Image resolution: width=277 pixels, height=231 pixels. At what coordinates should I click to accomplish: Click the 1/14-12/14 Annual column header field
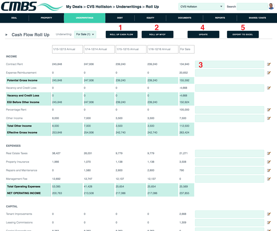[99, 49]
